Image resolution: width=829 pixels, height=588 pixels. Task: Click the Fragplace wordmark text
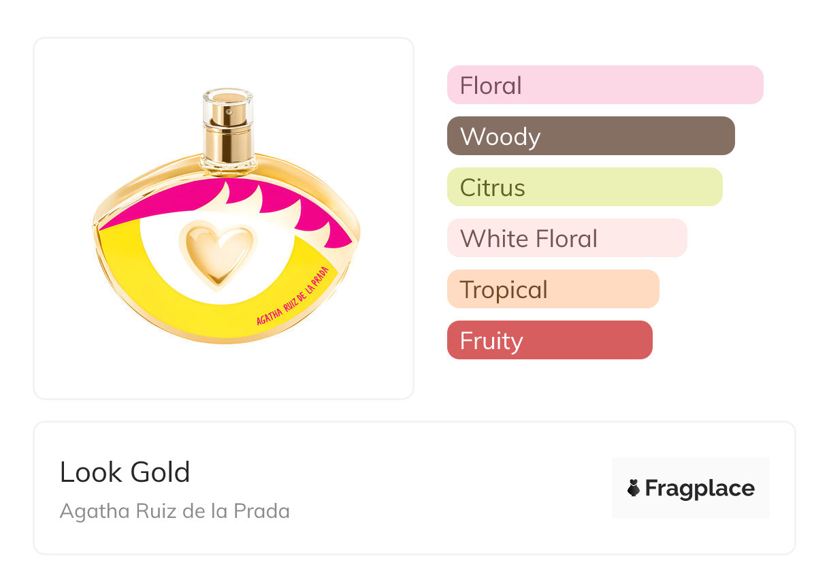pyautogui.click(x=700, y=489)
